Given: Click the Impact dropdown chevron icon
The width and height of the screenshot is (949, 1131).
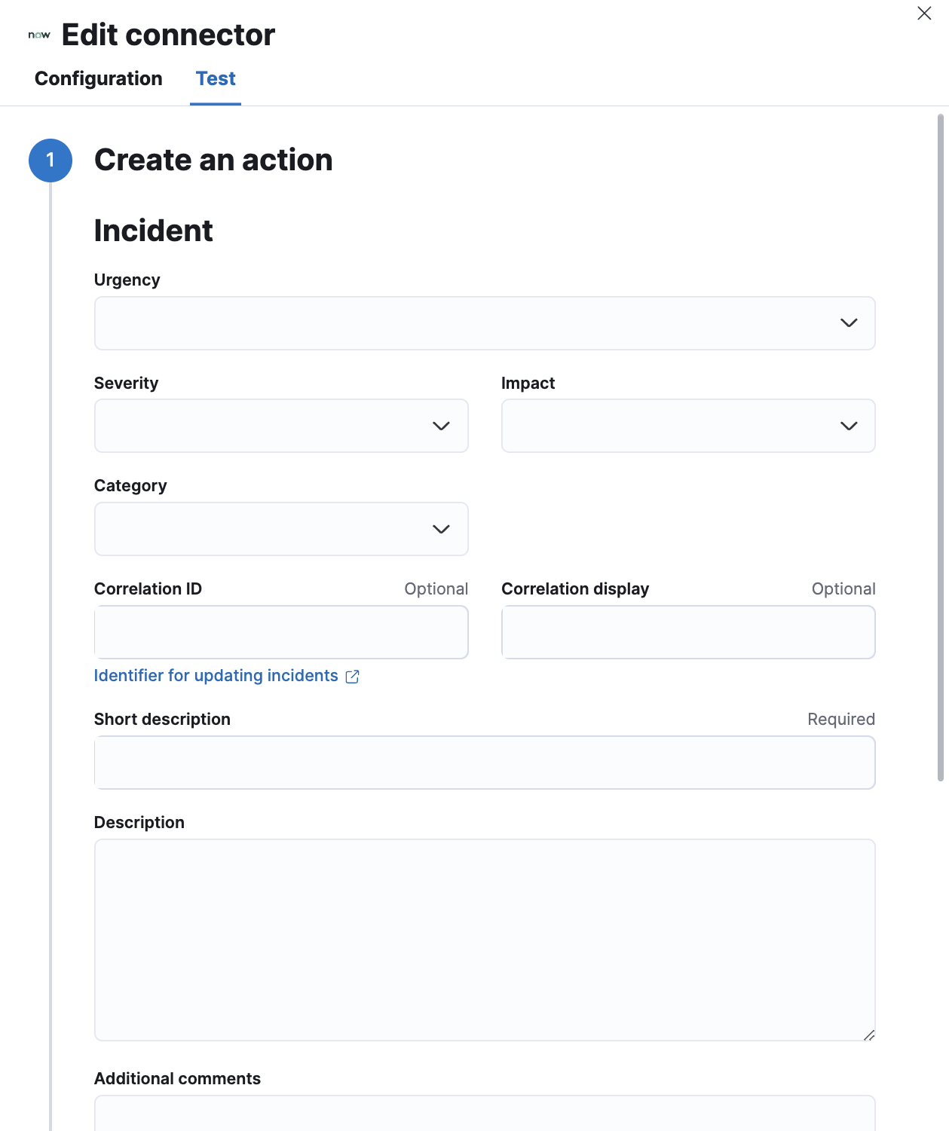Looking at the screenshot, I should tap(849, 426).
